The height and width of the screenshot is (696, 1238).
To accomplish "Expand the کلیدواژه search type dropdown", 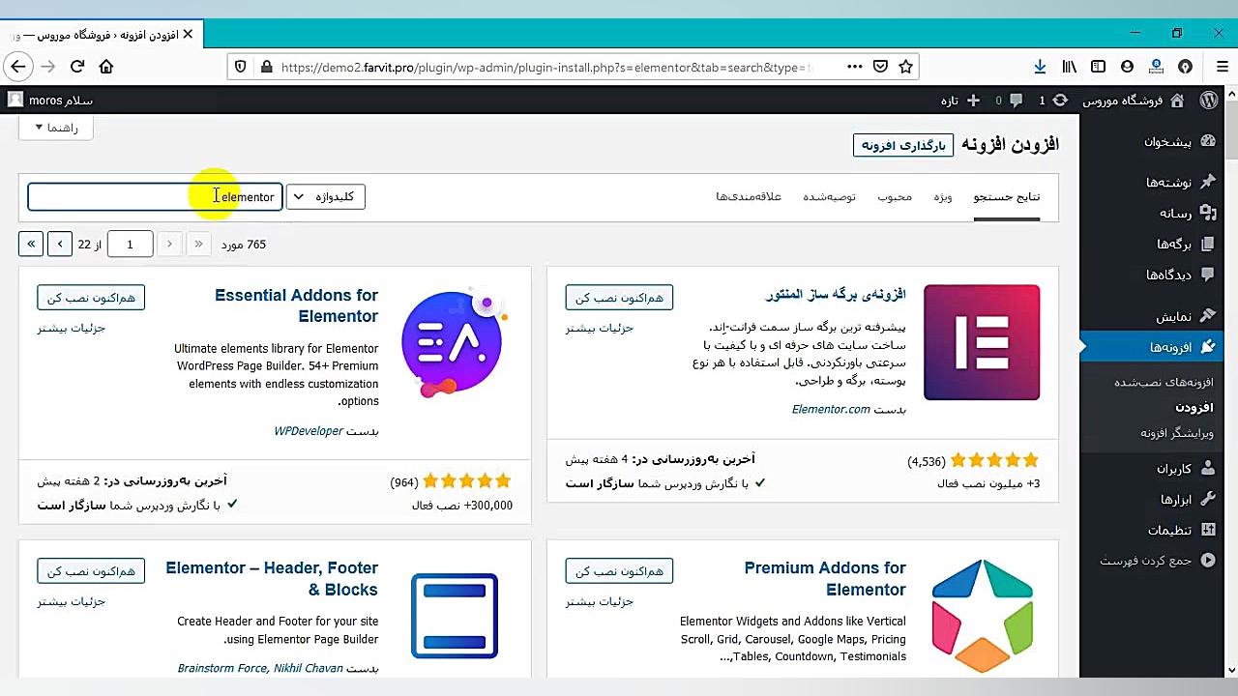I will (x=326, y=197).
